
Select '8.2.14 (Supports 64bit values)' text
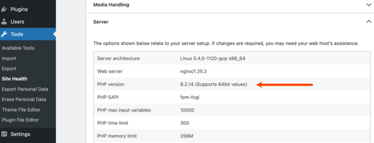tap(214, 84)
